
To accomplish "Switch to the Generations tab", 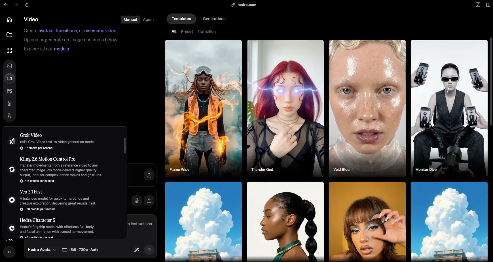I will click(214, 19).
